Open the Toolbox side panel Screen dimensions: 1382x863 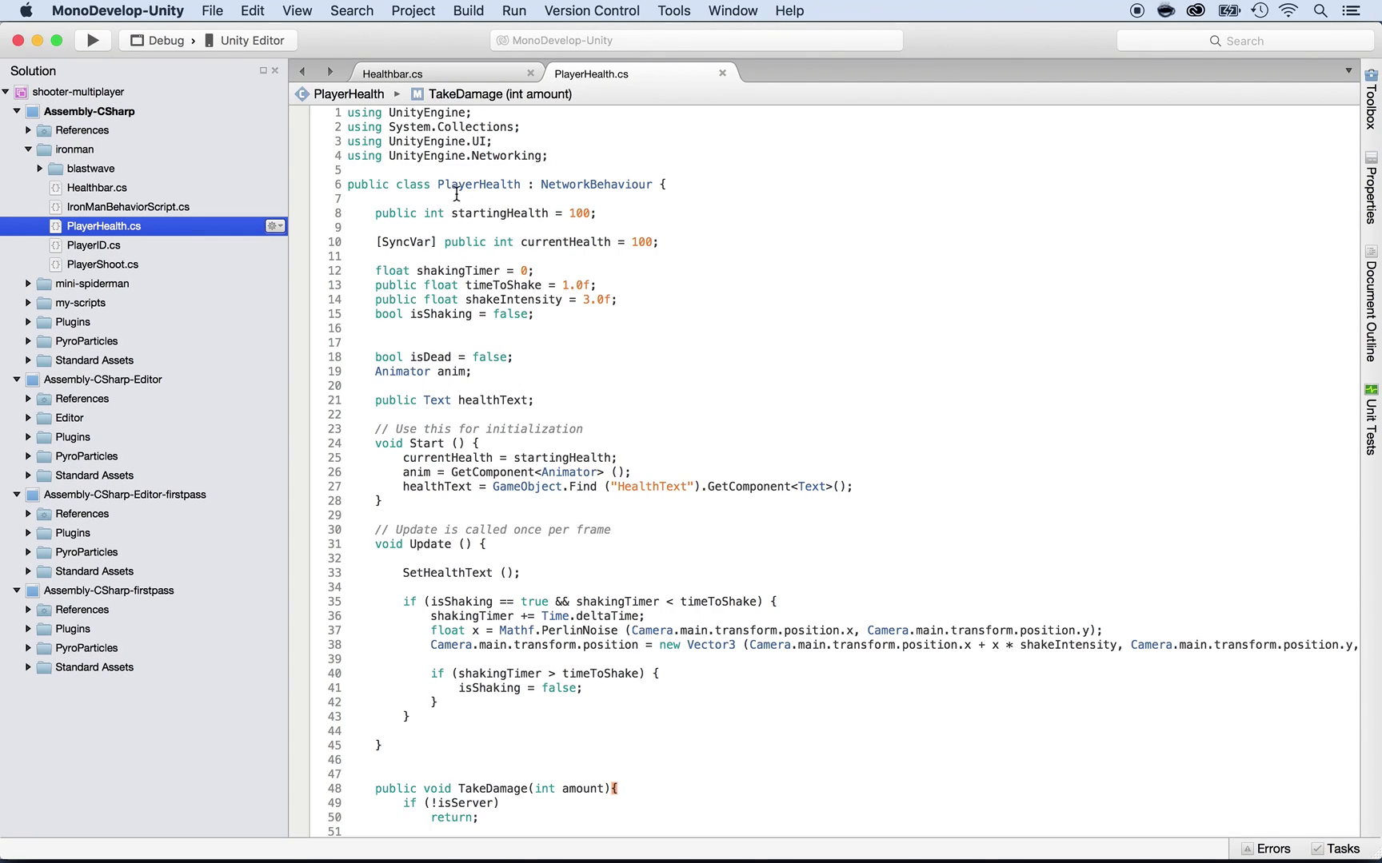[x=1371, y=99]
